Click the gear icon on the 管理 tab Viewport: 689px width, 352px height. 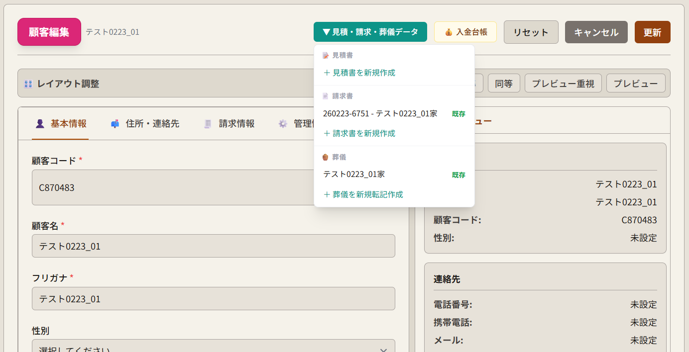[283, 124]
